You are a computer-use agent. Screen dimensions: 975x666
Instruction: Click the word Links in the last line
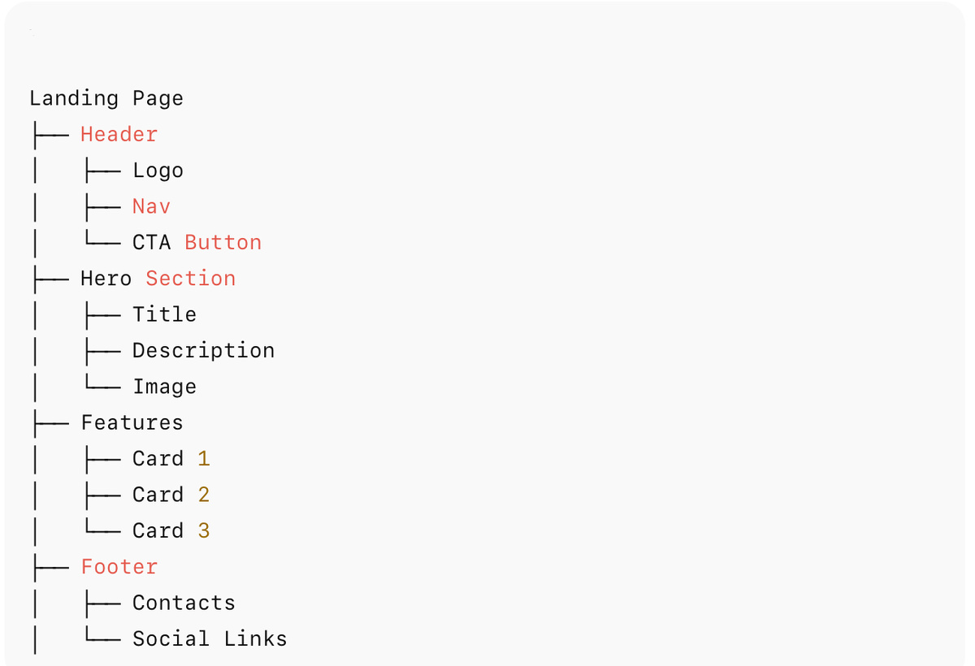(255, 638)
